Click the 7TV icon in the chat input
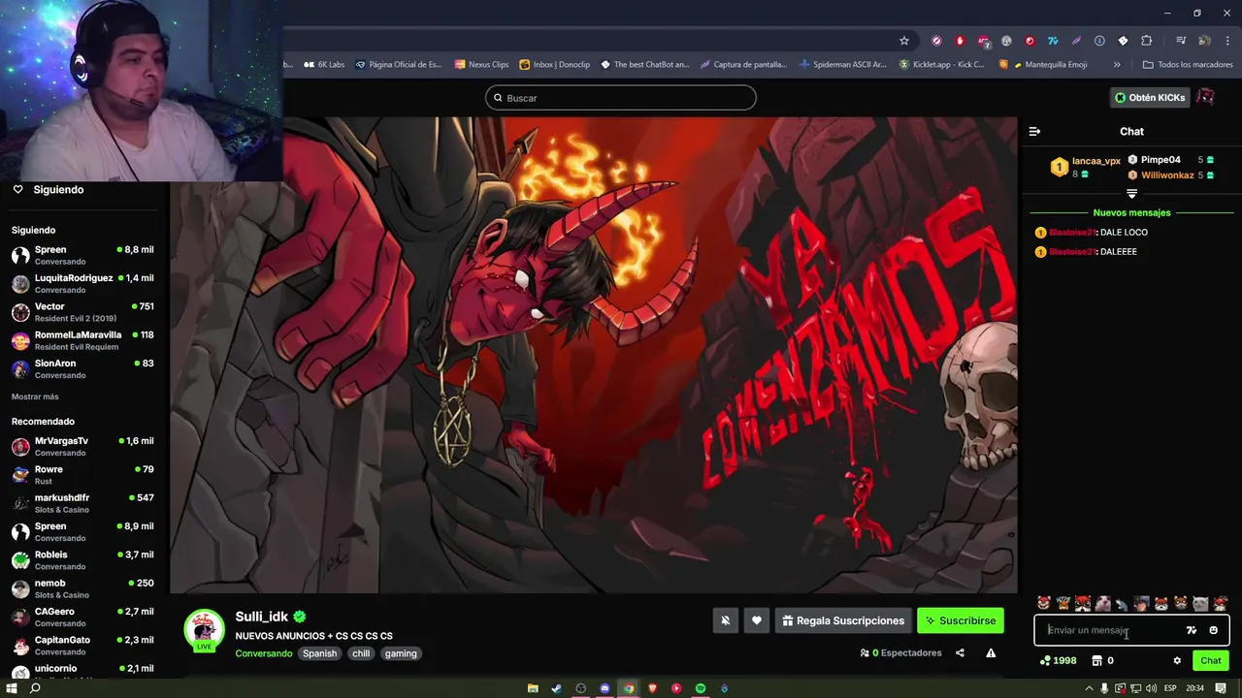 click(1192, 630)
